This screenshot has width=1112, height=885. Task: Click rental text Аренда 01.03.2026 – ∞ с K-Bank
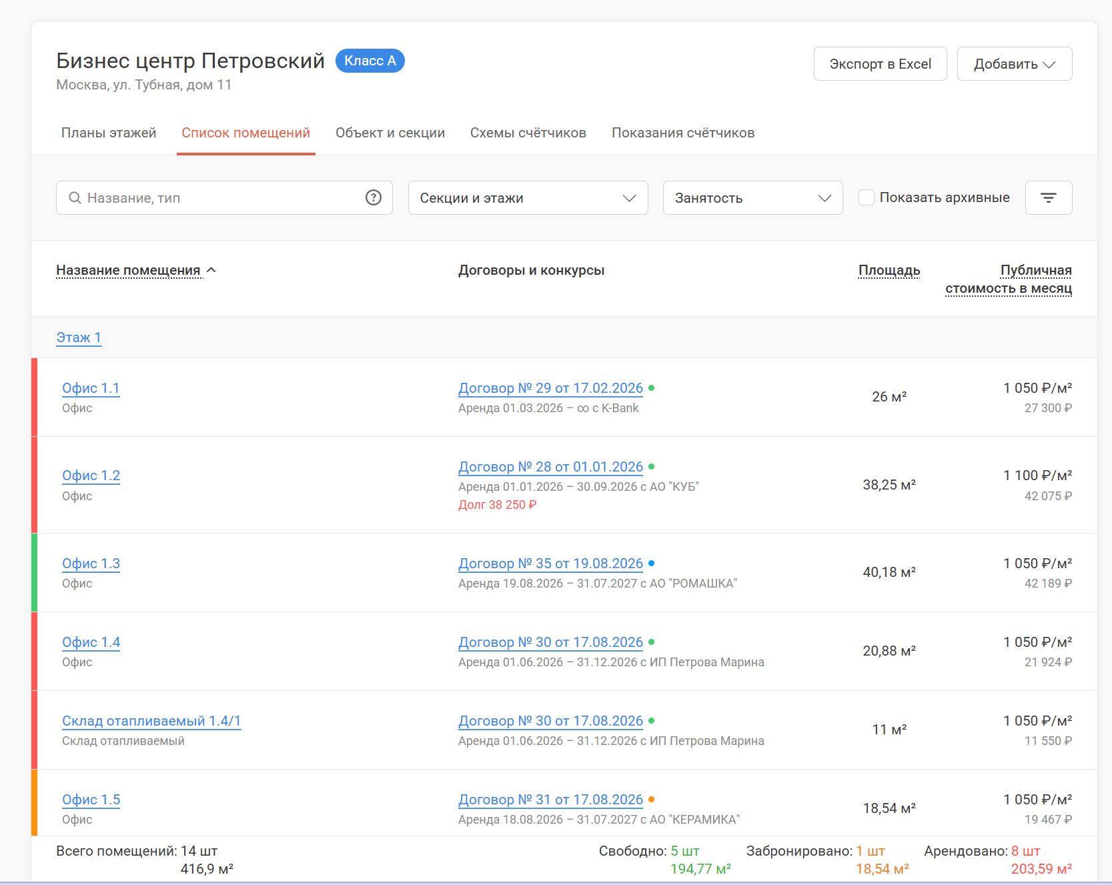click(548, 408)
